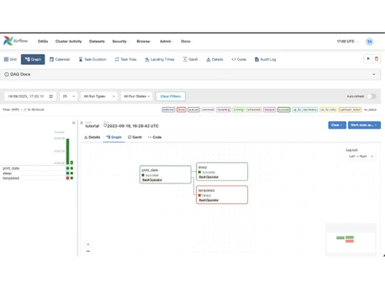Select the top Graph view button
The width and height of the screenshot is (385, 289).
[33, 59]
